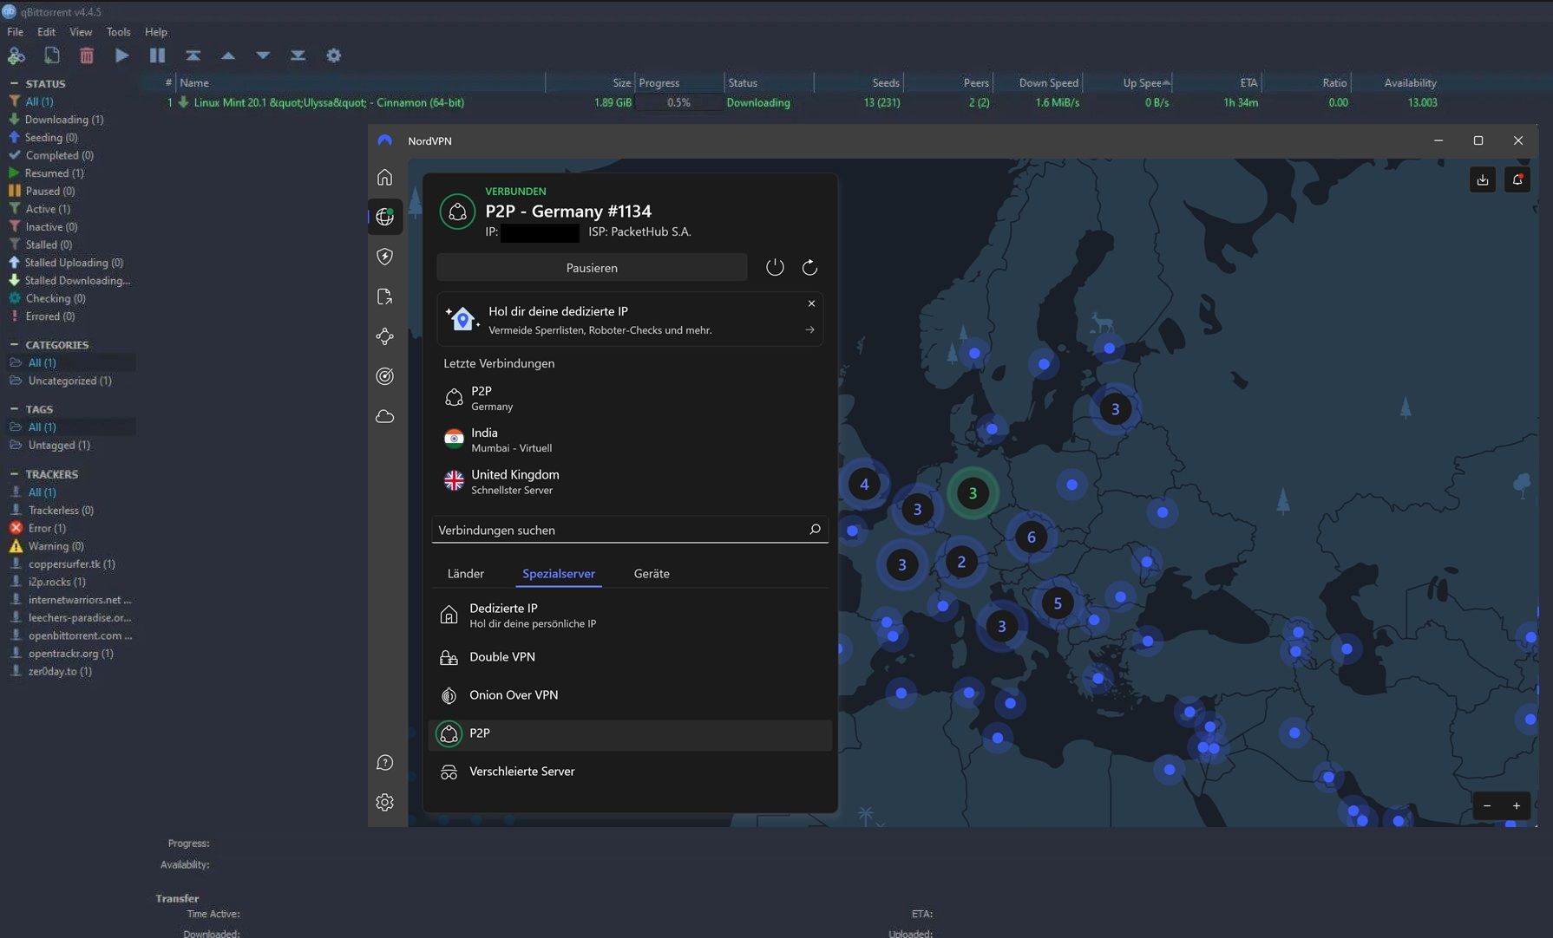Image resolution: width=1553 pixels, height=938 pixels.
Task: Select the Linux Mint 20.1 torrent row
Action: (802, 102)
